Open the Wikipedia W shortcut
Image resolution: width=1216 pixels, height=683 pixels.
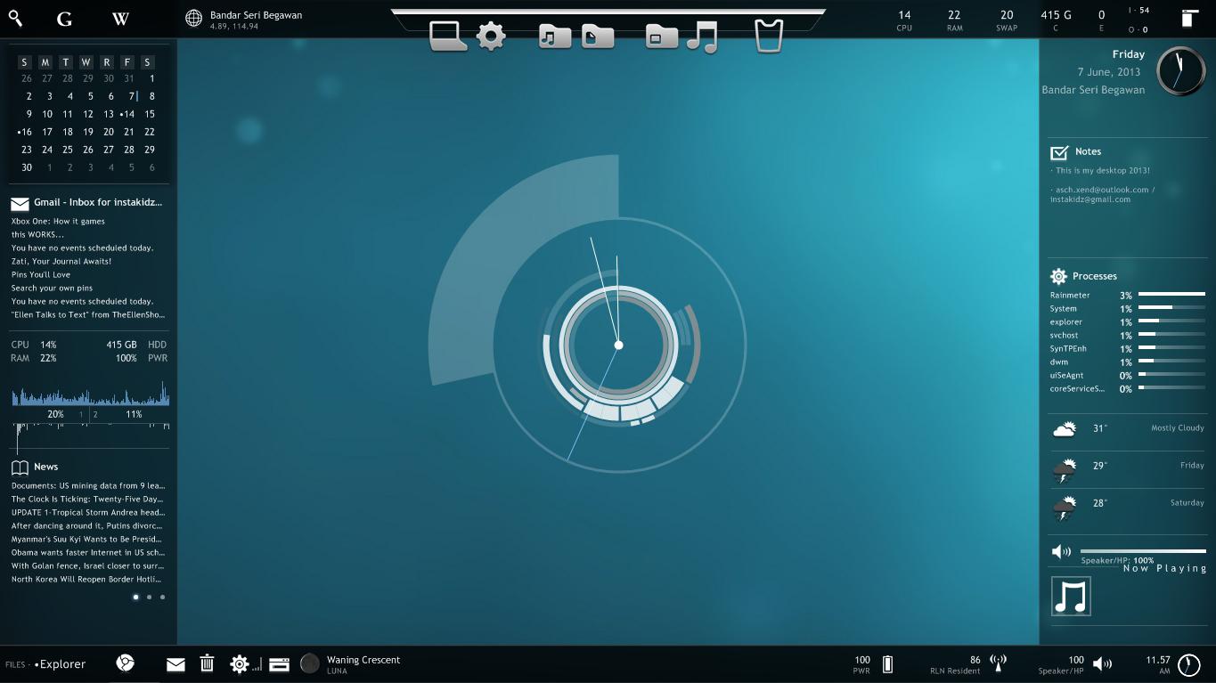coord(120,19)
